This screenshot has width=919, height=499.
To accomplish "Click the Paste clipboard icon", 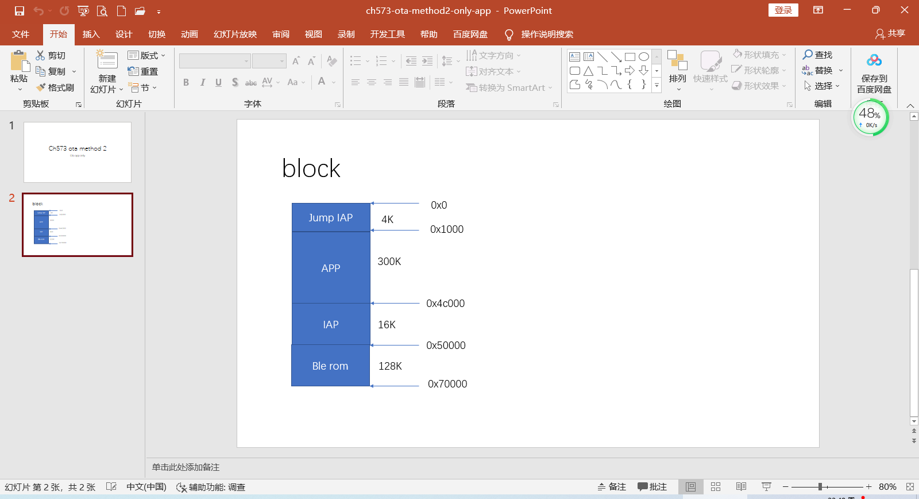I will pos(19,61).
